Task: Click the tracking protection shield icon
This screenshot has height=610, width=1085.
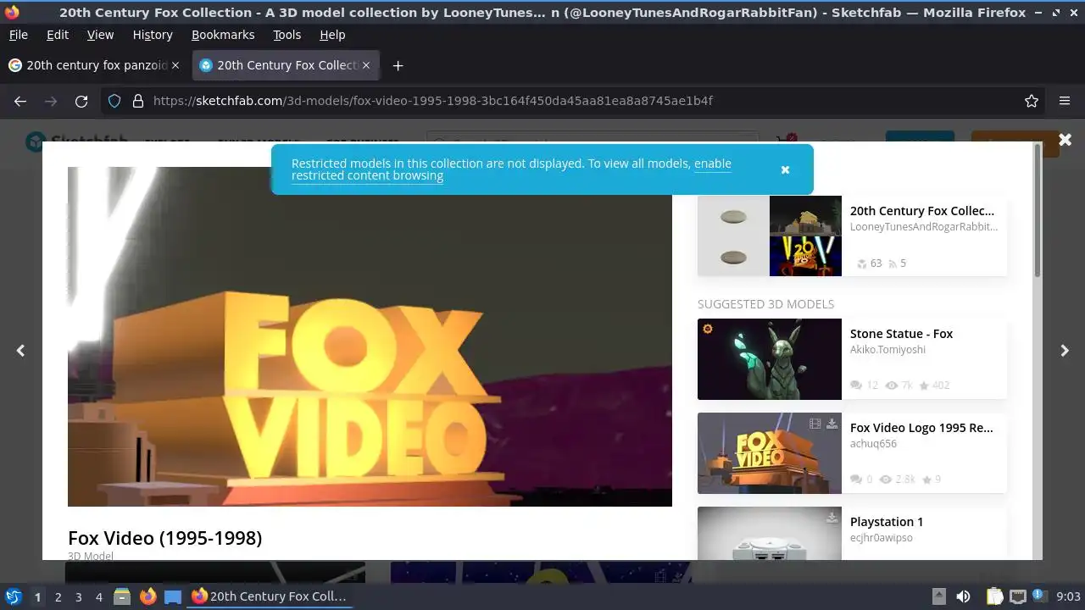Action: coord(114,101)
